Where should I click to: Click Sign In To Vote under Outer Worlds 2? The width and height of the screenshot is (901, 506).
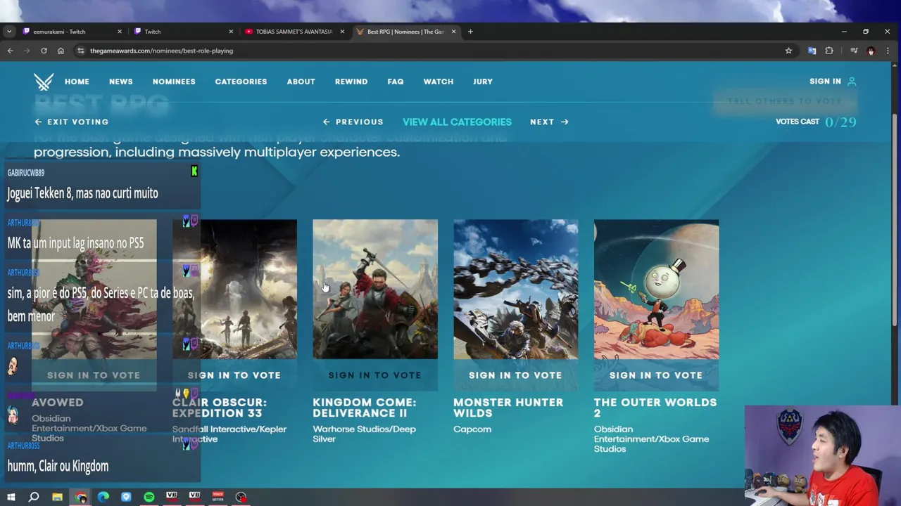point(656,375)
